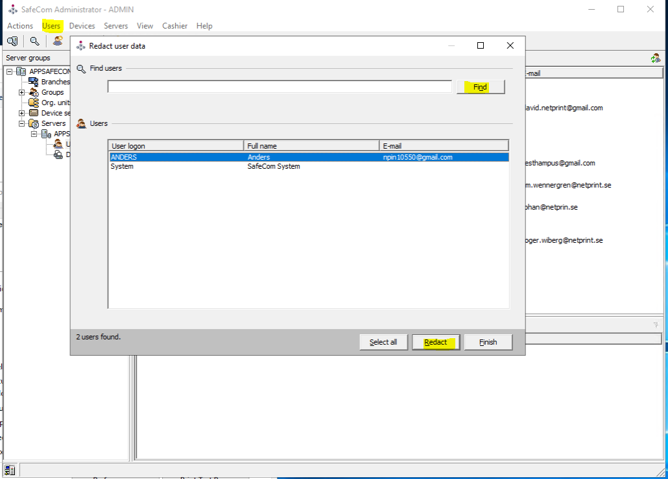Click the APPSAFECON server group icon
Screen dimensions: 668x479
tap(21, 71)
